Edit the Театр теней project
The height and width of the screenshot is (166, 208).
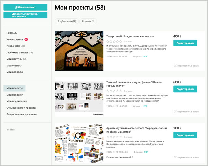pos(185,43)
